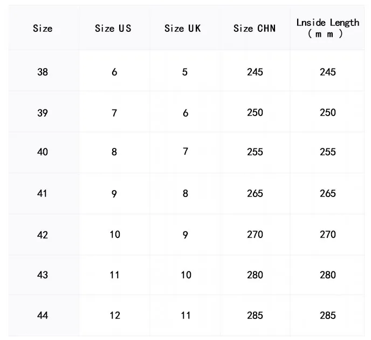371x340 pixels.
Task: Click the "Size UK" column header
Action: click(182, 28)
